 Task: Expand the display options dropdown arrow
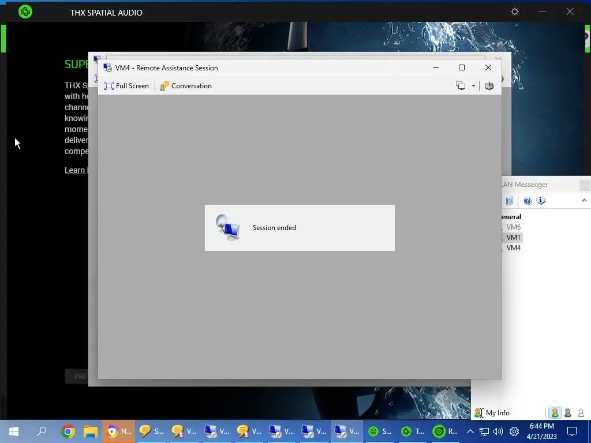[x=473, y=86]
